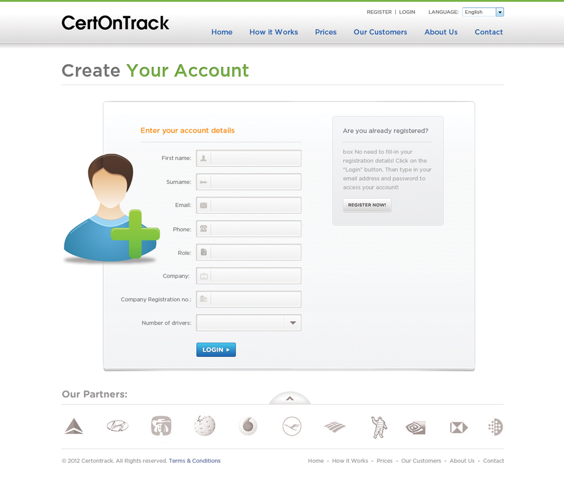Click the Hyundai partner logo
564x478 pixels.
click(118, 426)
